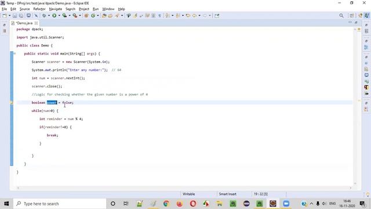Toggle the Word Wrap toolbar button
The width and height of the screenshot is (371, 209).
(x=147, y=16)
